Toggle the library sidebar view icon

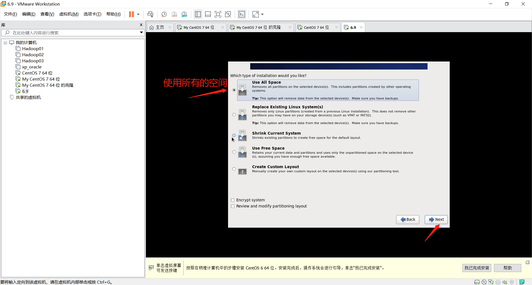198,14
